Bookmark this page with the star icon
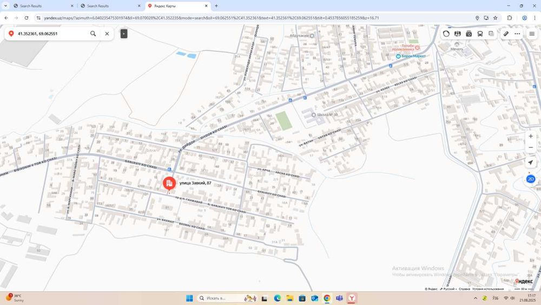This screenshot has width=541, height=305. [495, 18]
